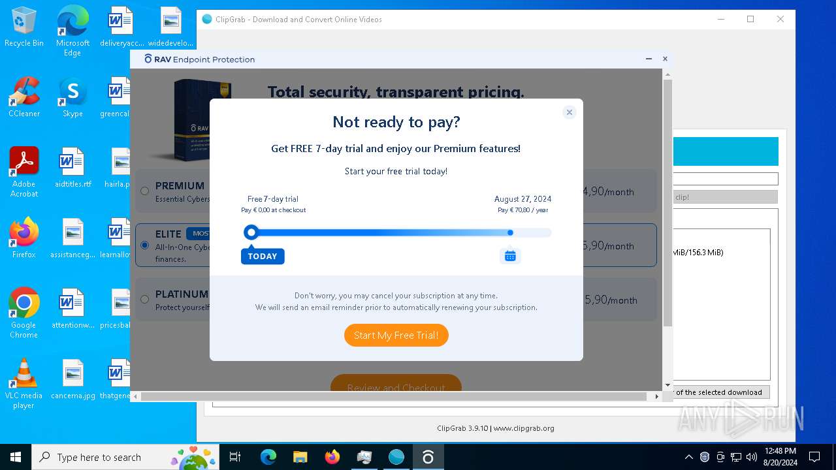Click RAV window horizontal scrollbar right arrow
This screenshot has height=470, width=836.
(x=657, y=396)
